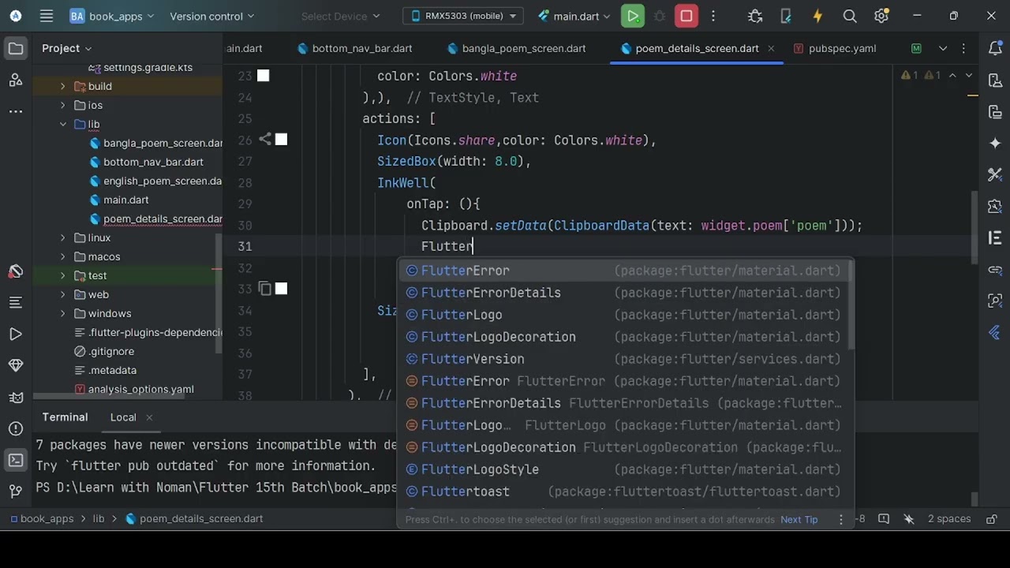Open the Project view mode dropdown

(x=67, y=48)
